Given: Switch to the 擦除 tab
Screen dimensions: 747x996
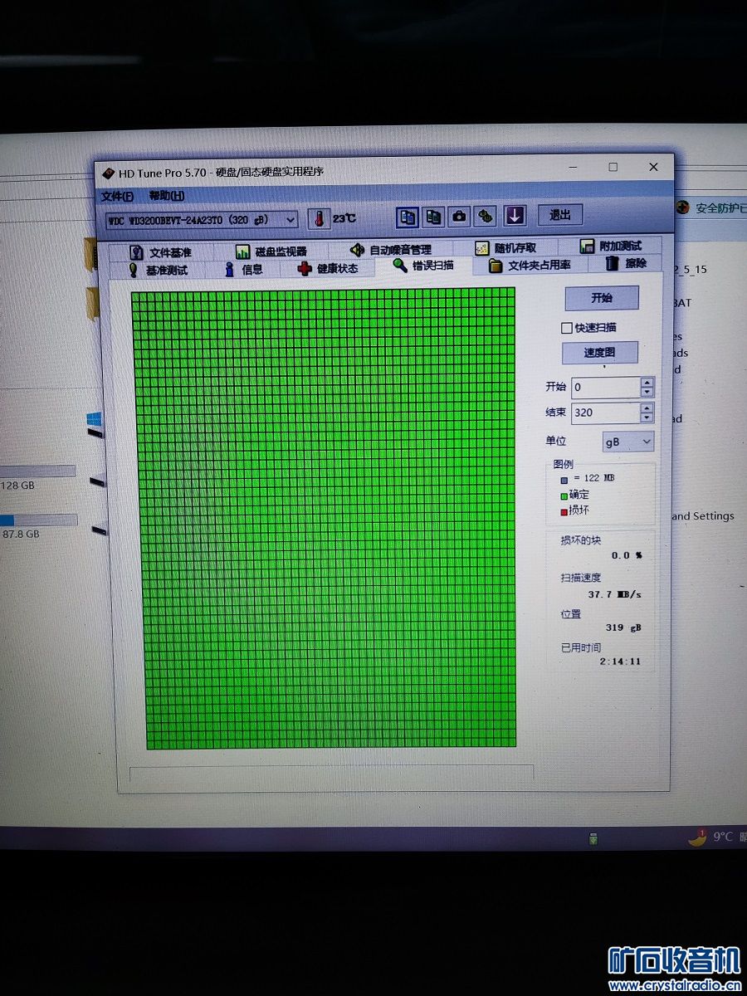Looking at the screenshot, I should pyautogui.click(x=626, y=263).
